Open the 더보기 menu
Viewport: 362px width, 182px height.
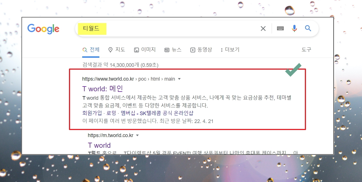pyautogui.click(x=230, y=50)
